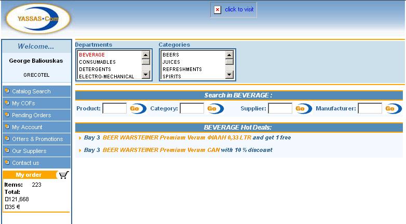Click the Categories list scrollbar thumb
The height and width of the screenshot is (224, 406).
[229, 62]
